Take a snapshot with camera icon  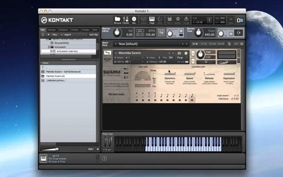[179, 53]
